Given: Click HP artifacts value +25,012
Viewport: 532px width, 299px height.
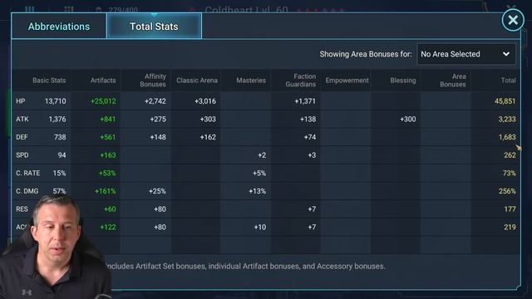Looking at the screenshot, I should pyautogui.click(x=103, y=101).
